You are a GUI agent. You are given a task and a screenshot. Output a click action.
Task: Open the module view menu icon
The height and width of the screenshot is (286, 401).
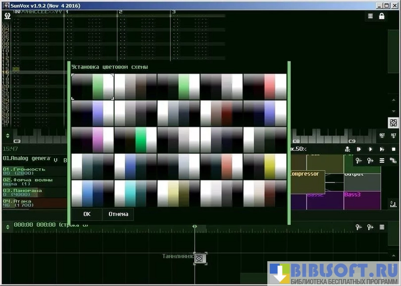coord(382,160)
